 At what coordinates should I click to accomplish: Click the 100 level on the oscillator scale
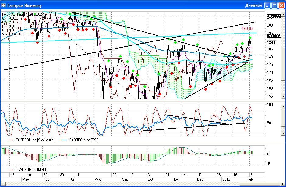pos(270,105)
